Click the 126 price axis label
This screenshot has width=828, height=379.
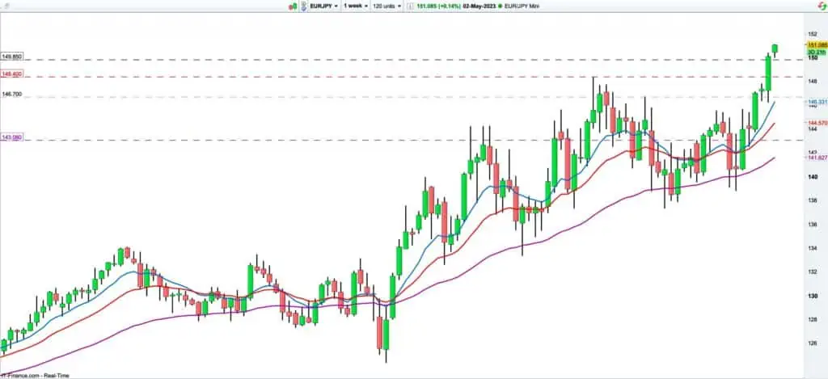(x=812, y=343)
